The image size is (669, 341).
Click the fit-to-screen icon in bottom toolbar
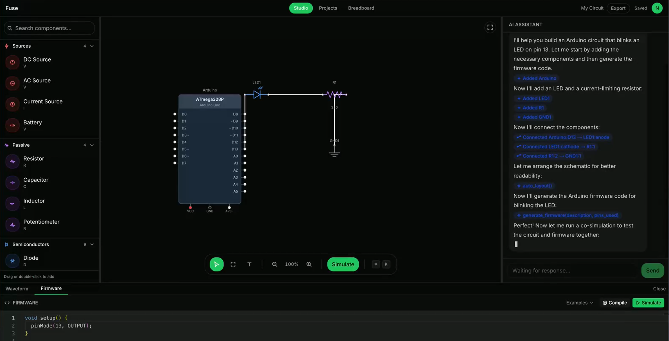point(233,264)
